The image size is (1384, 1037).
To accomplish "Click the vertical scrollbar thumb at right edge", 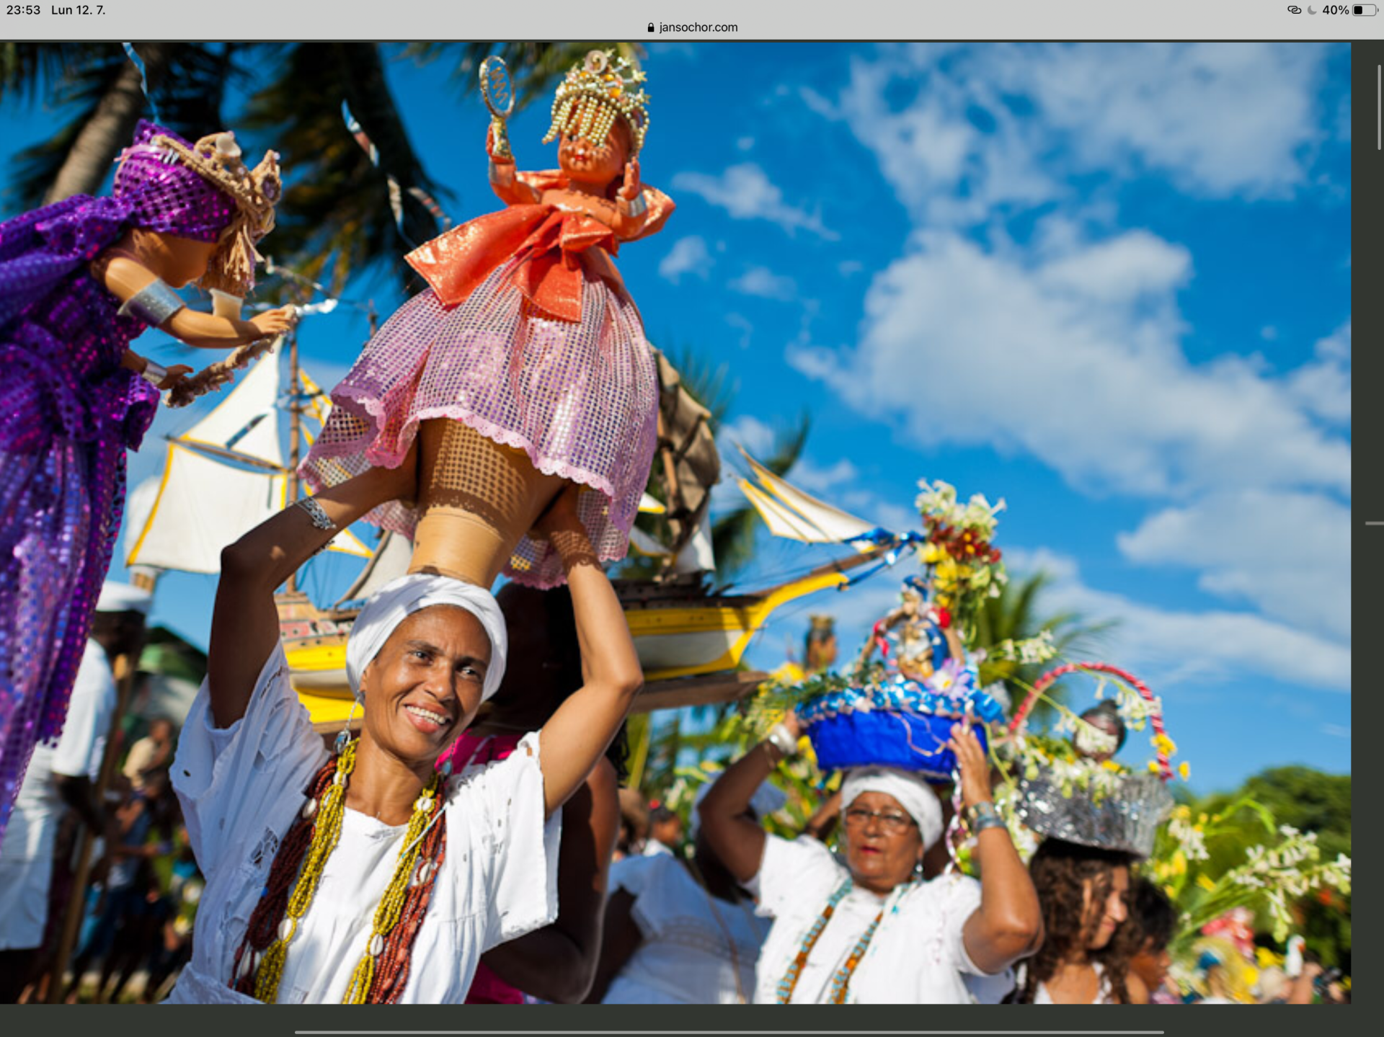I will (x=1379, y=107).
